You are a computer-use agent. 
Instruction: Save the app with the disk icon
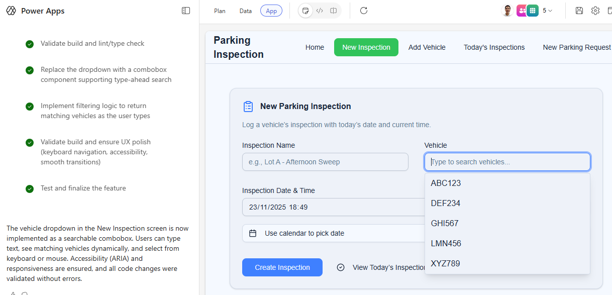579,11
